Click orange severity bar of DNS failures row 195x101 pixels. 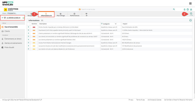[x=34, y=40]
